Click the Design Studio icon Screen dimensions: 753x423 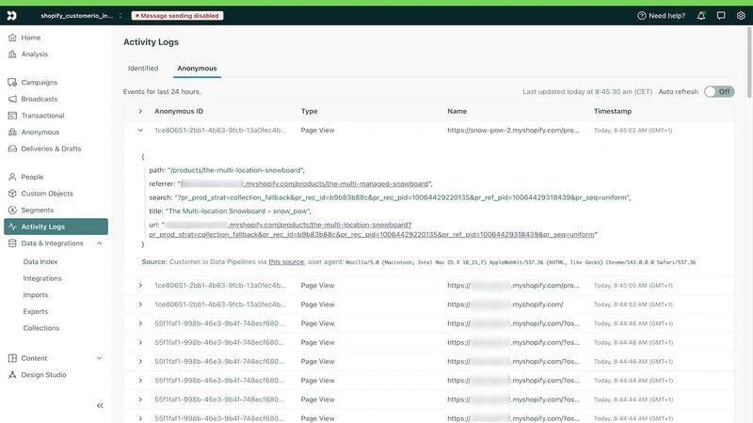tap(12, 374)
